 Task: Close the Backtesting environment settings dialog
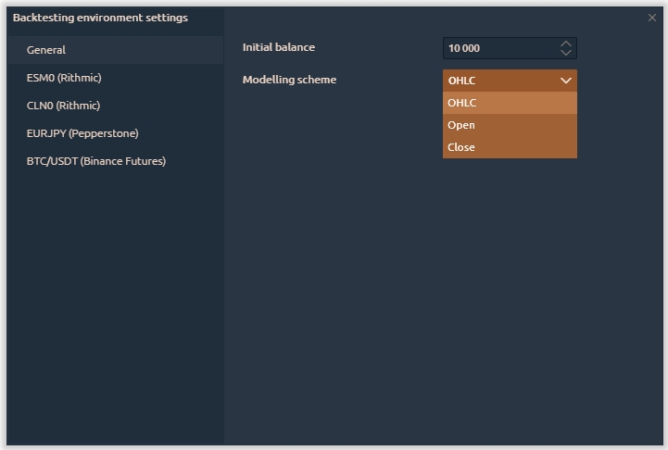[651, 18]
